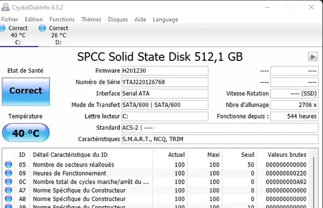Open the Edition menu
The height and width of the screenshot is (208, 323).
click(34, 19)
